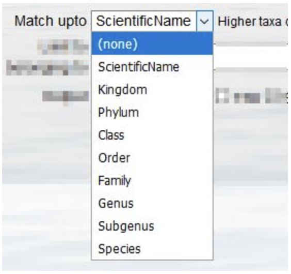
Task: Click the partially hidden field behind the (none) row
Action: [251, 44]
